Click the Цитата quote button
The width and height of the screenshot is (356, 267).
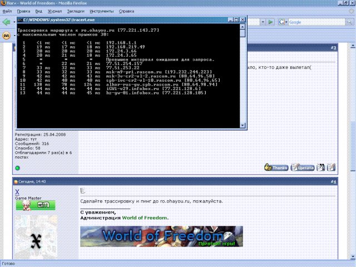coord(303,167)
